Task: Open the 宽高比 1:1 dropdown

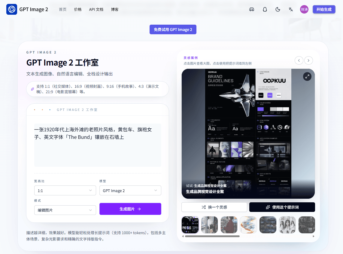Action: pos(65,191)
